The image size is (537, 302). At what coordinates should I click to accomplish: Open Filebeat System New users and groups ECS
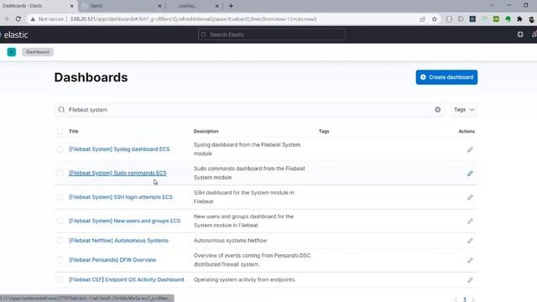tap(125, 221)
